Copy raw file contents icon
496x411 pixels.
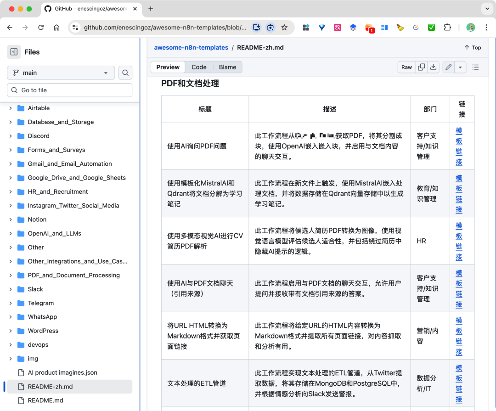[421, 67]
